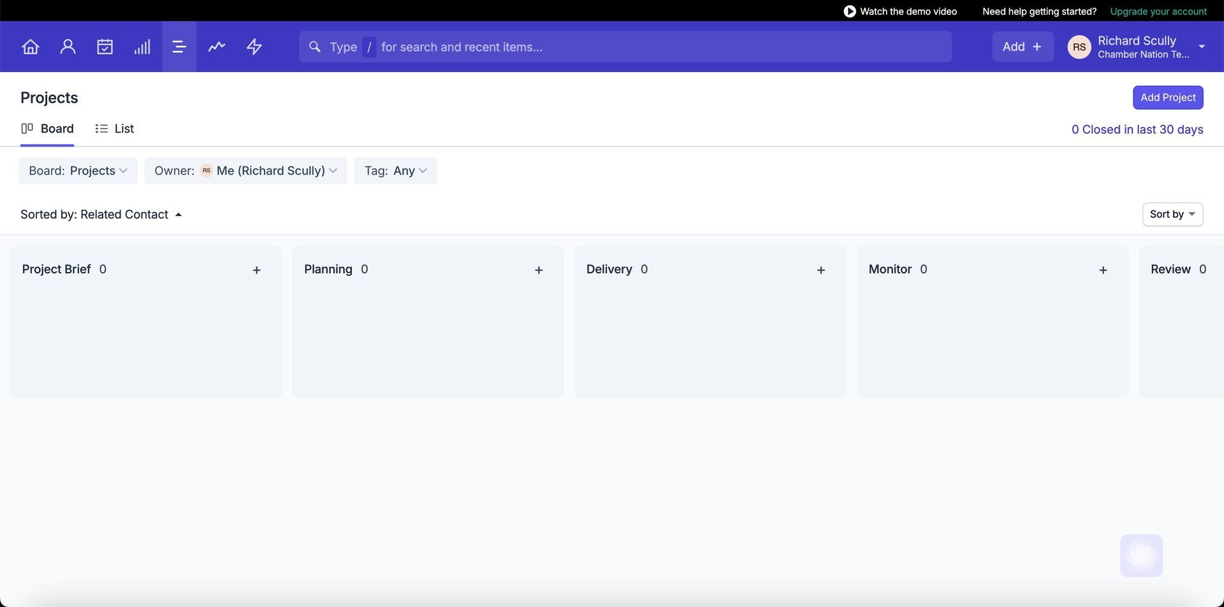Open the Projects icon in navbar
The image size is (1224, 607).
[x=179, y=46]
